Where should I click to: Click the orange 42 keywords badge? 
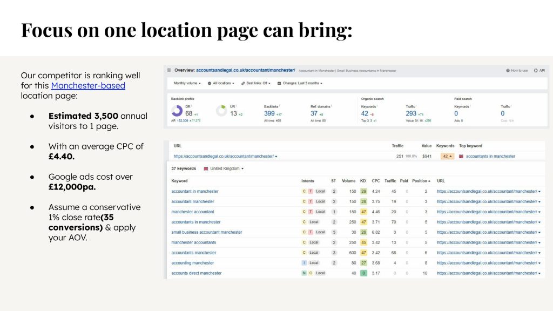tap(447, 156)
